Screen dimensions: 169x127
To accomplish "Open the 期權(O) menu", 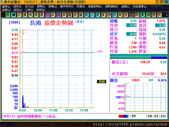I will pos(53,6).
